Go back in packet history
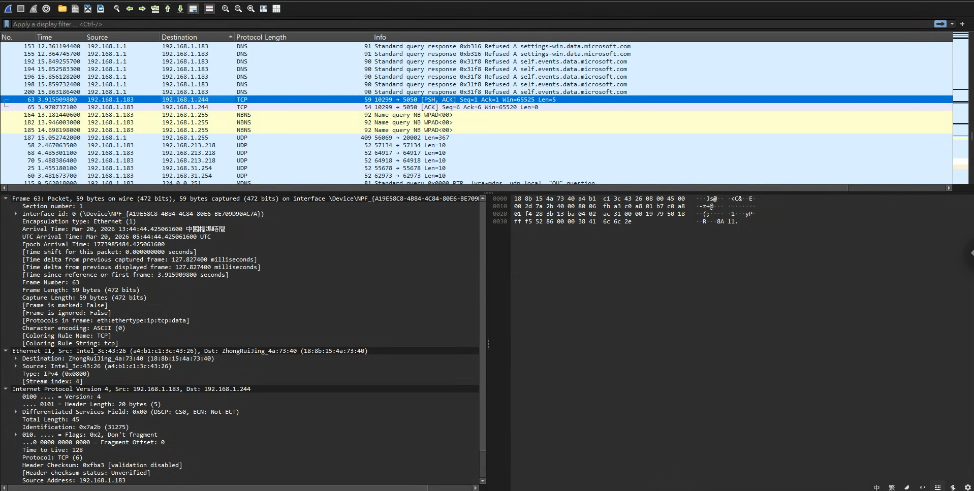 [x=130, y=9]
